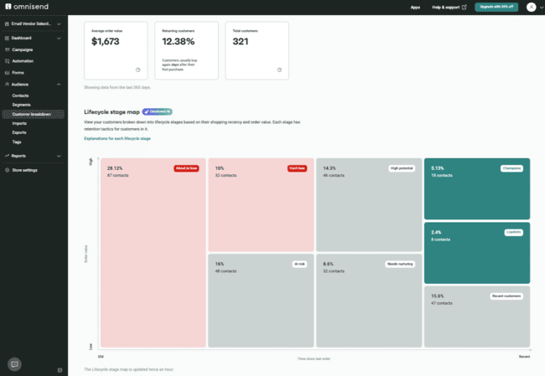Image resolution: width=545 pixels, height=376 pixels.
Task: Click the Reports chart icon
Action: click(7, 156)
